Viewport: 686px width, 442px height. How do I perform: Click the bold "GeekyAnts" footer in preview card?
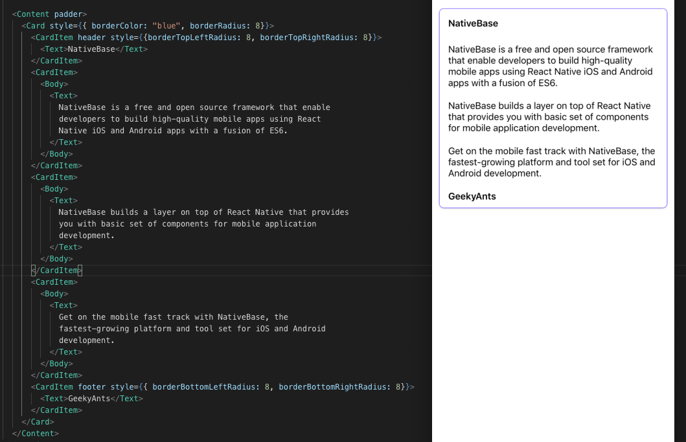click(x=472, y=197)
